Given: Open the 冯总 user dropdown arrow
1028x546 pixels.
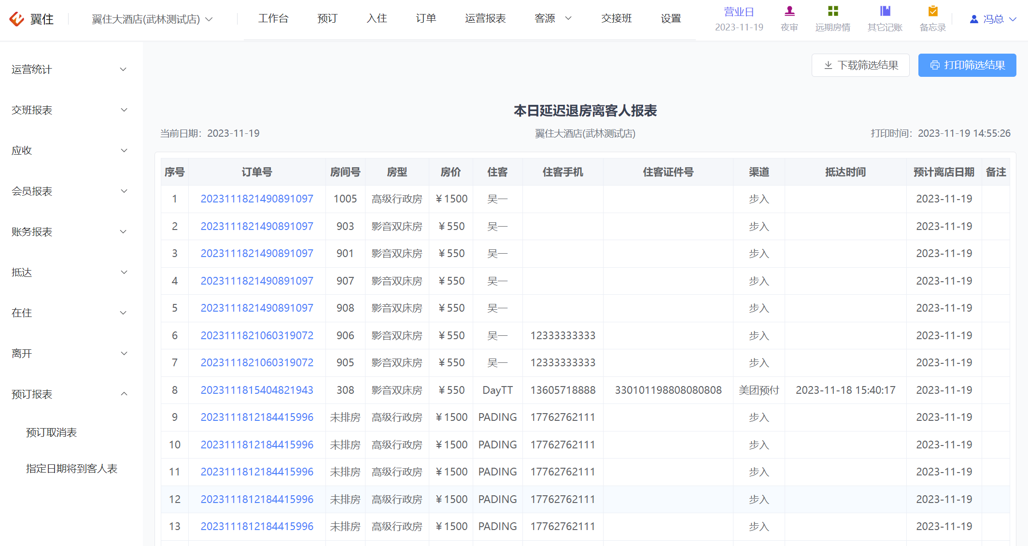Looking at the screenshot, I should pyautogui.click(x=1013, y=19).
